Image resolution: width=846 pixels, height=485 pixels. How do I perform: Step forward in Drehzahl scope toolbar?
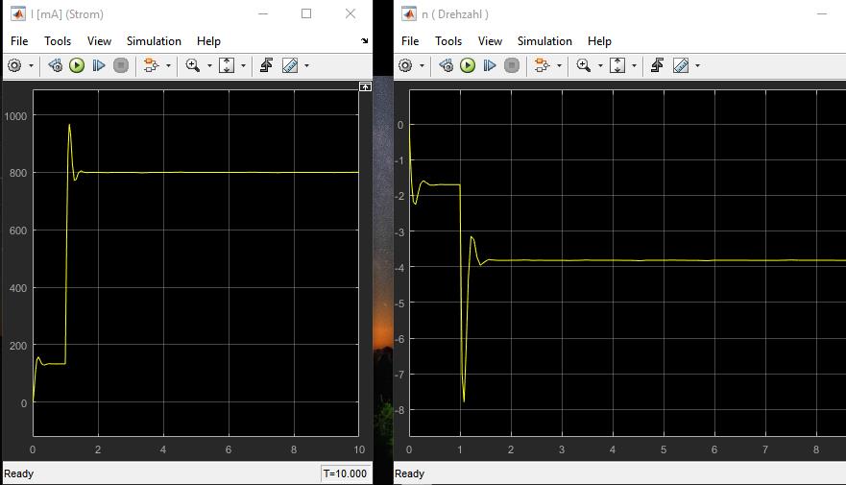click(490, 66)
